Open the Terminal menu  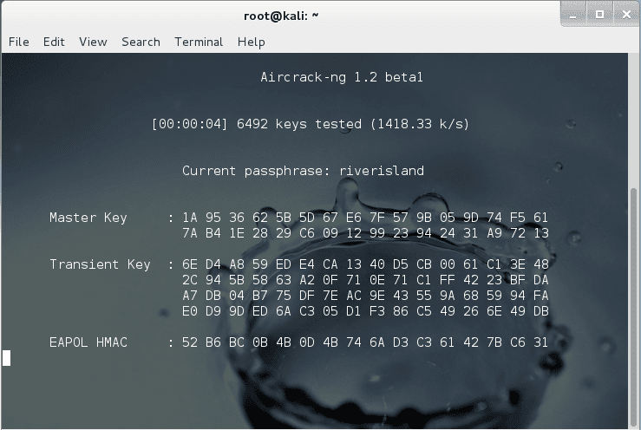pyautogui.click(x=199, y=42)
